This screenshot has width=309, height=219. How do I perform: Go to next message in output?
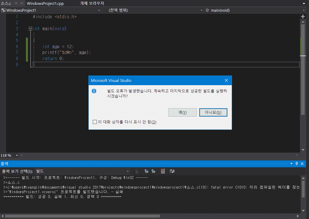coord(153,171)
